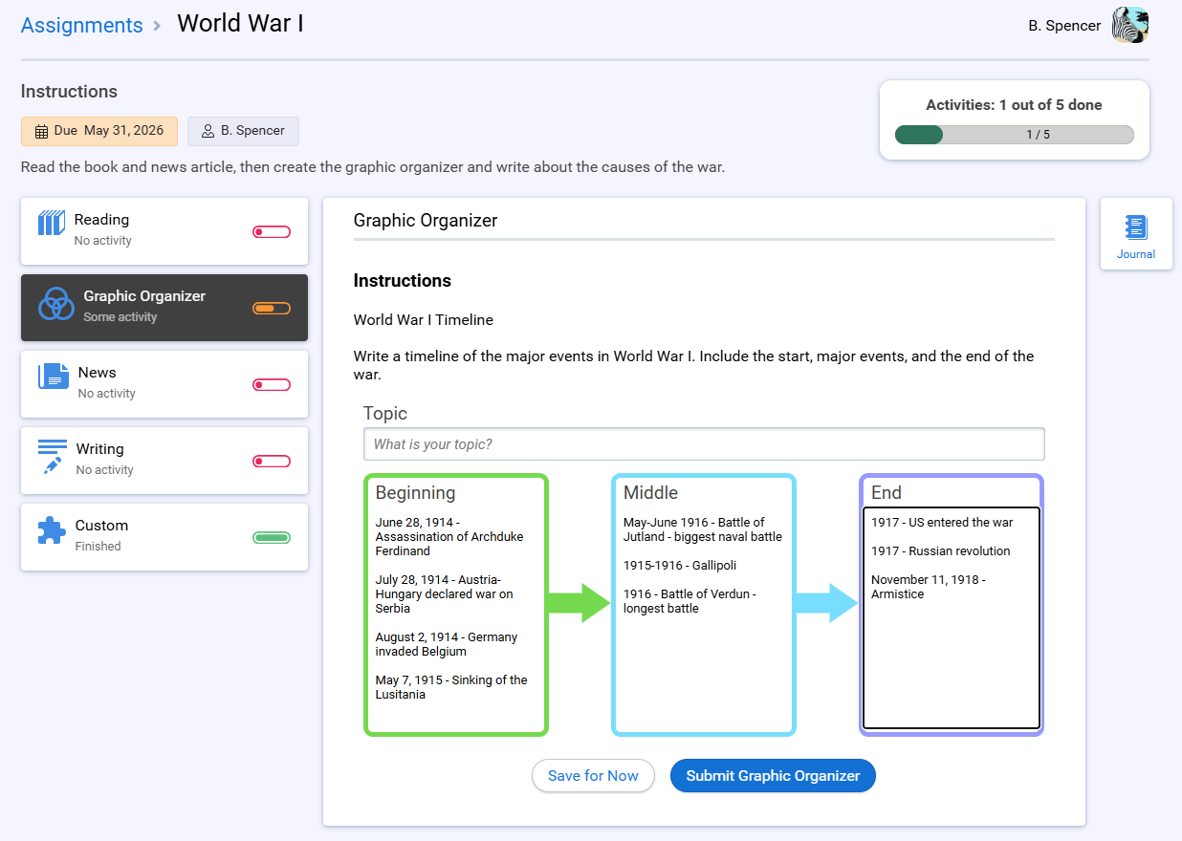Click the Custom puzzle piece icon
1182x841 pixels.
pos(52,530)
